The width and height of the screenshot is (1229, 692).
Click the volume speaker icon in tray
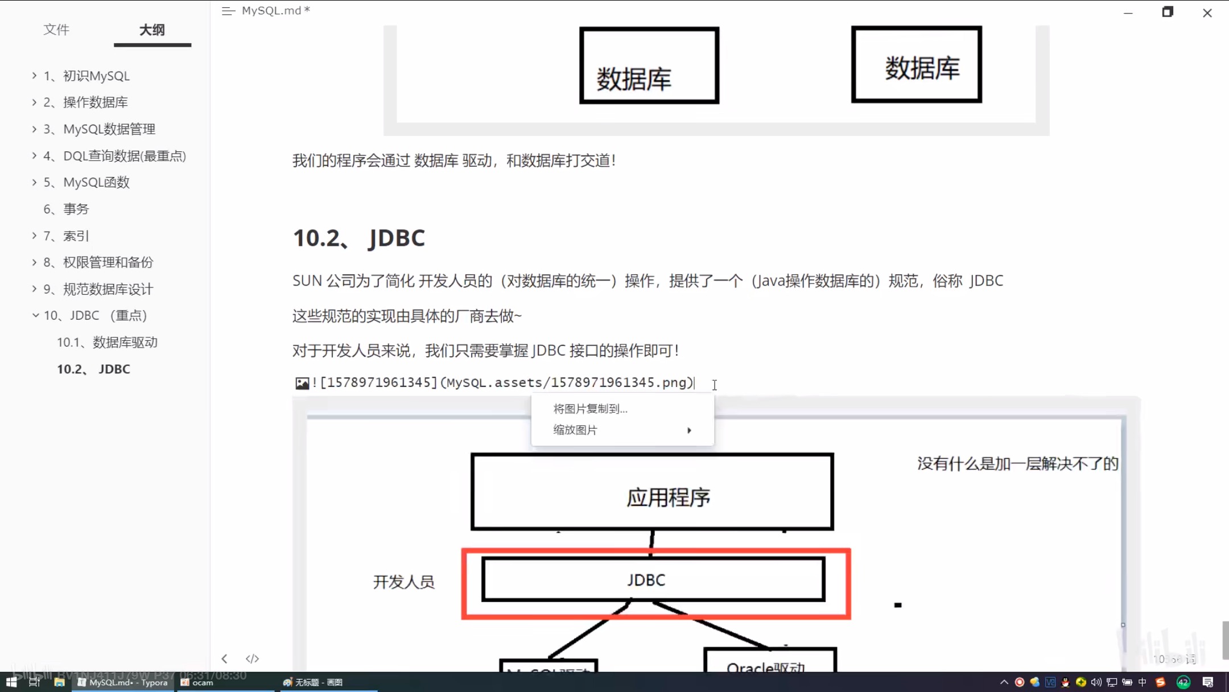[1096, 682]
